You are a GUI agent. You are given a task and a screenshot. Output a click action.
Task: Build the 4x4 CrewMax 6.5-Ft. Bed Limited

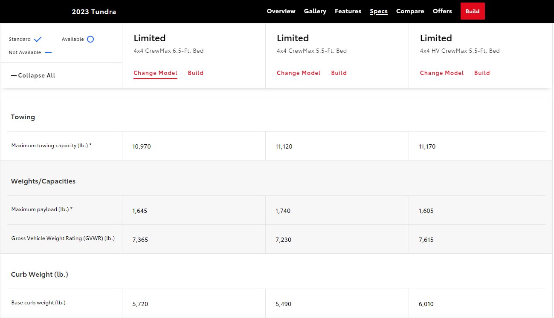click(x=196, y=73)
